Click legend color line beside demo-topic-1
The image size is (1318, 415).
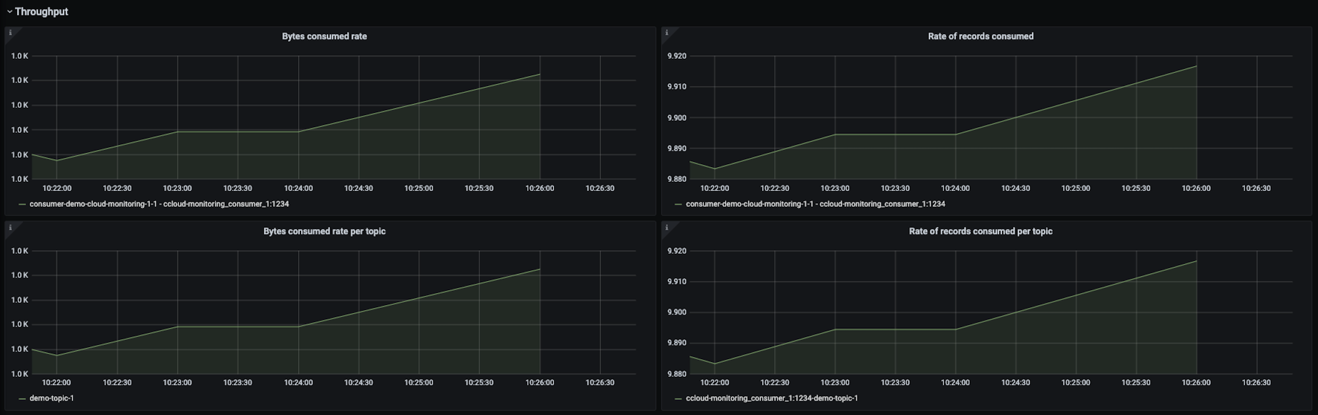(22, 398)
